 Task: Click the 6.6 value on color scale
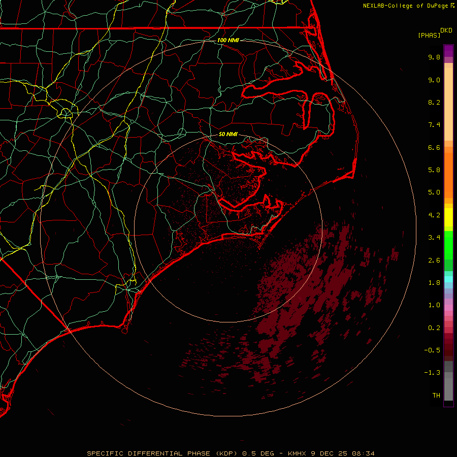(x=434, y=147)
